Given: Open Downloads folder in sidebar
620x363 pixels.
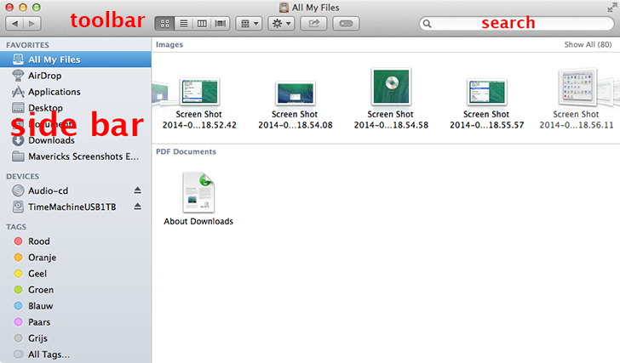Looking at the screenshot, I should (x=76, y=140).
